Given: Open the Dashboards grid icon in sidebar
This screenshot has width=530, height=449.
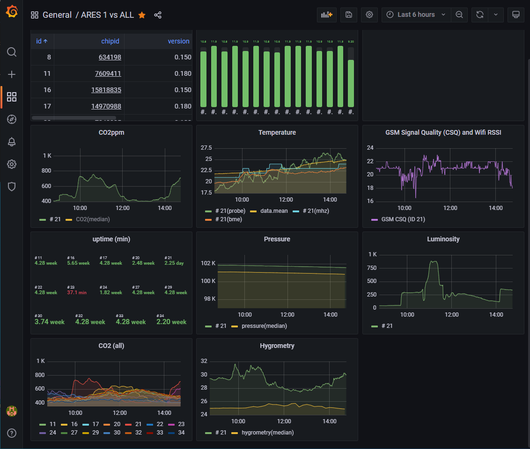Looking at the screenshot, I should 12,97.
